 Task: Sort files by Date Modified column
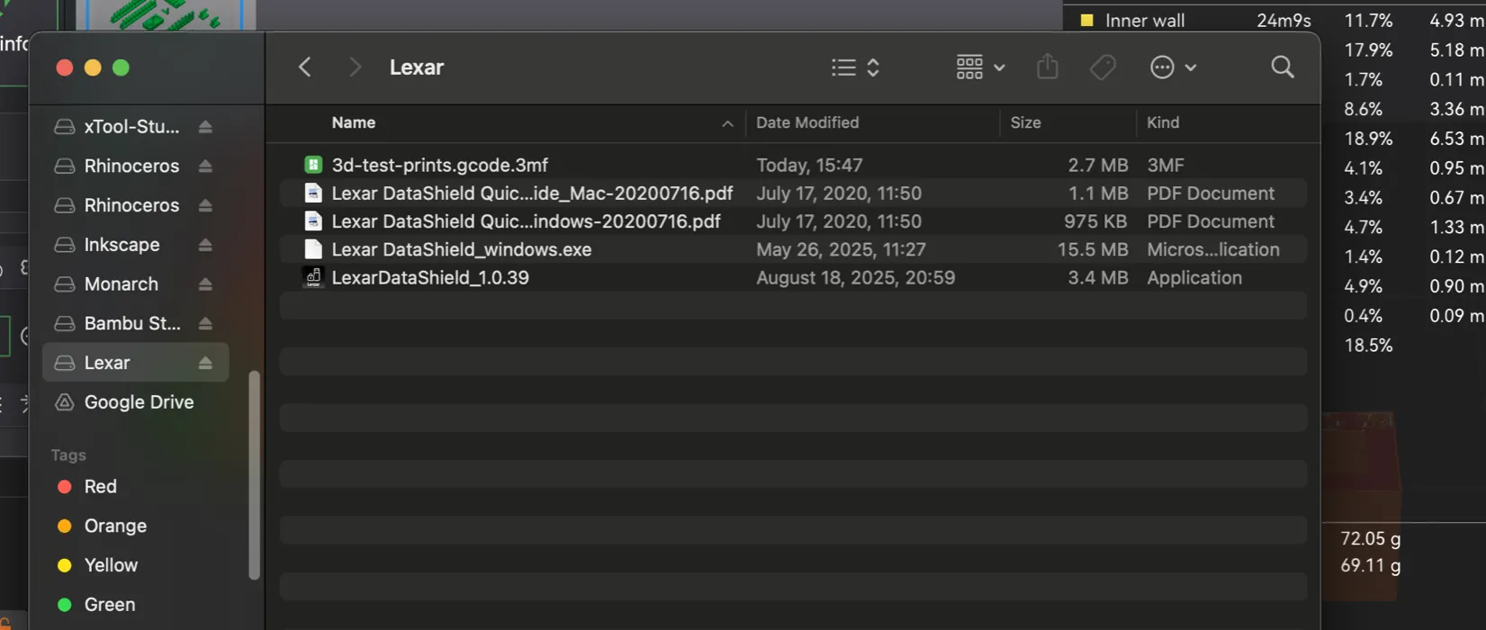(x=807, y=122)
